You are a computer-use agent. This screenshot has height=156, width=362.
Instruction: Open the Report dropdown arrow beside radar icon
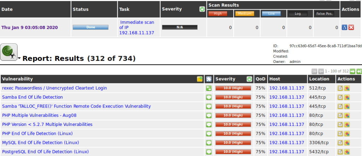click(19, 58)
